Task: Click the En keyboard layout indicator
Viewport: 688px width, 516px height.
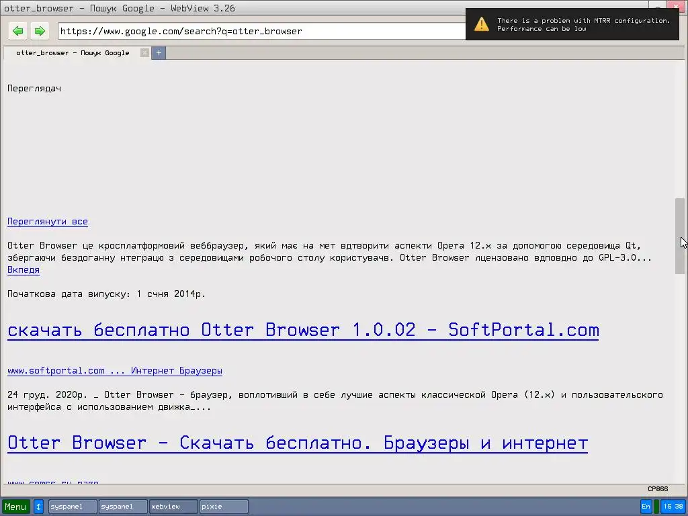Action: 646,507
